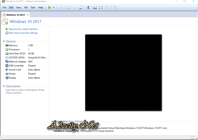Enter full screen mode icon
This screenshot has width=198, height=140.
coord(101,8)
